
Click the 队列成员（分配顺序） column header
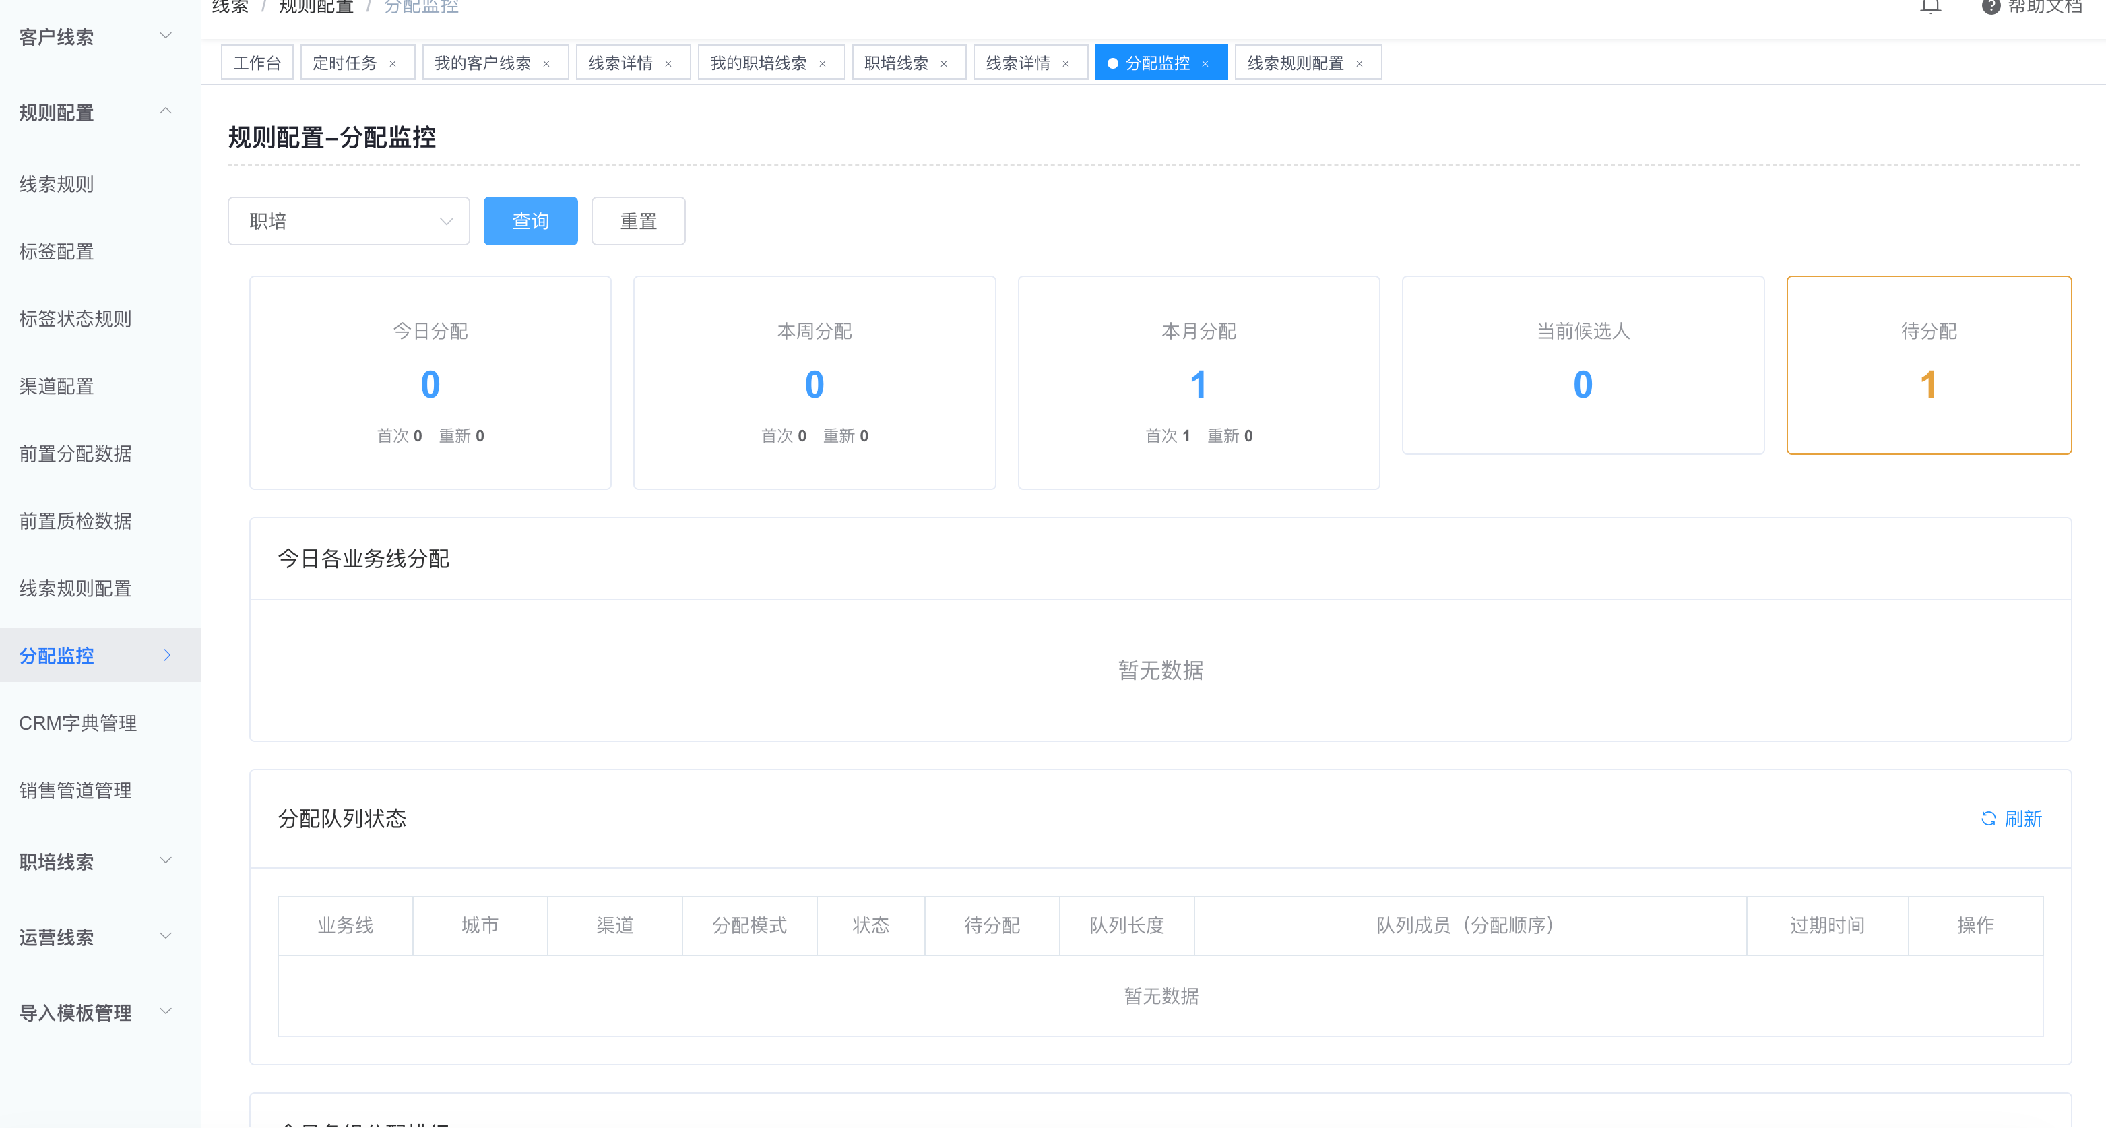[1470, 925]
